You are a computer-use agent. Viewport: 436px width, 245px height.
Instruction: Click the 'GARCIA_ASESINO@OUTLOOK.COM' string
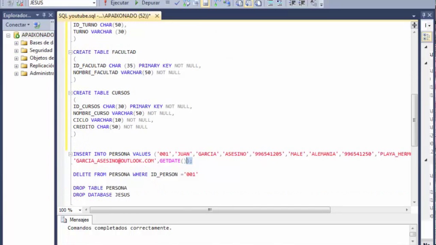pos(115,161)
